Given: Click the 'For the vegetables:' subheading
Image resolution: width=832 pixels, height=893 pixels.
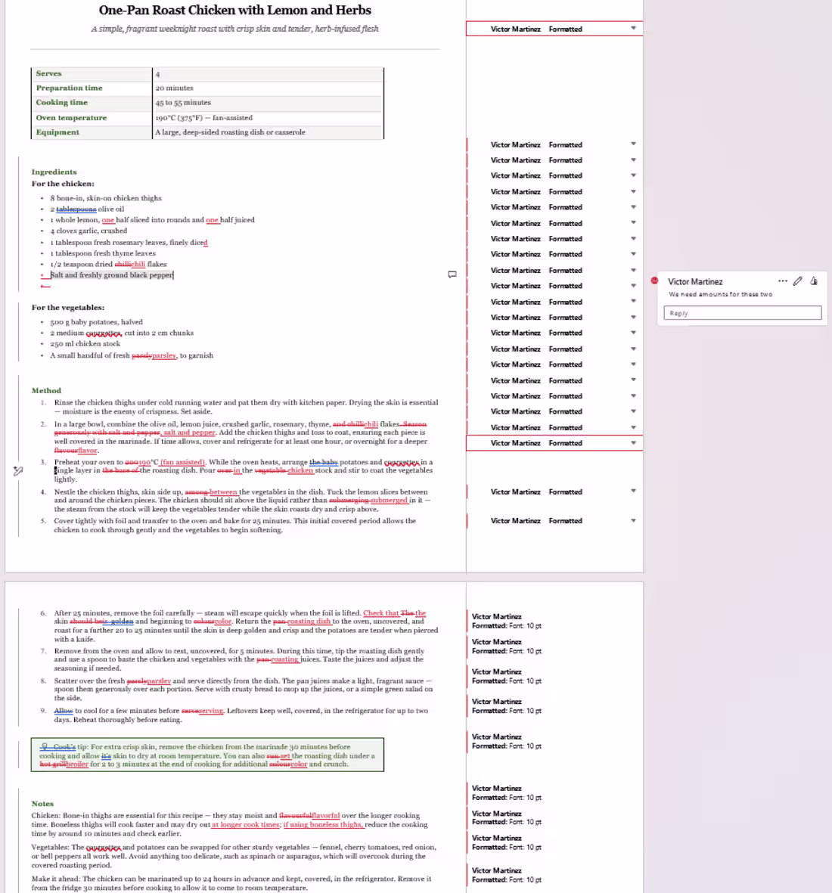Looking at the screenshot, I should pyautogui.click(x=68, y=308).
